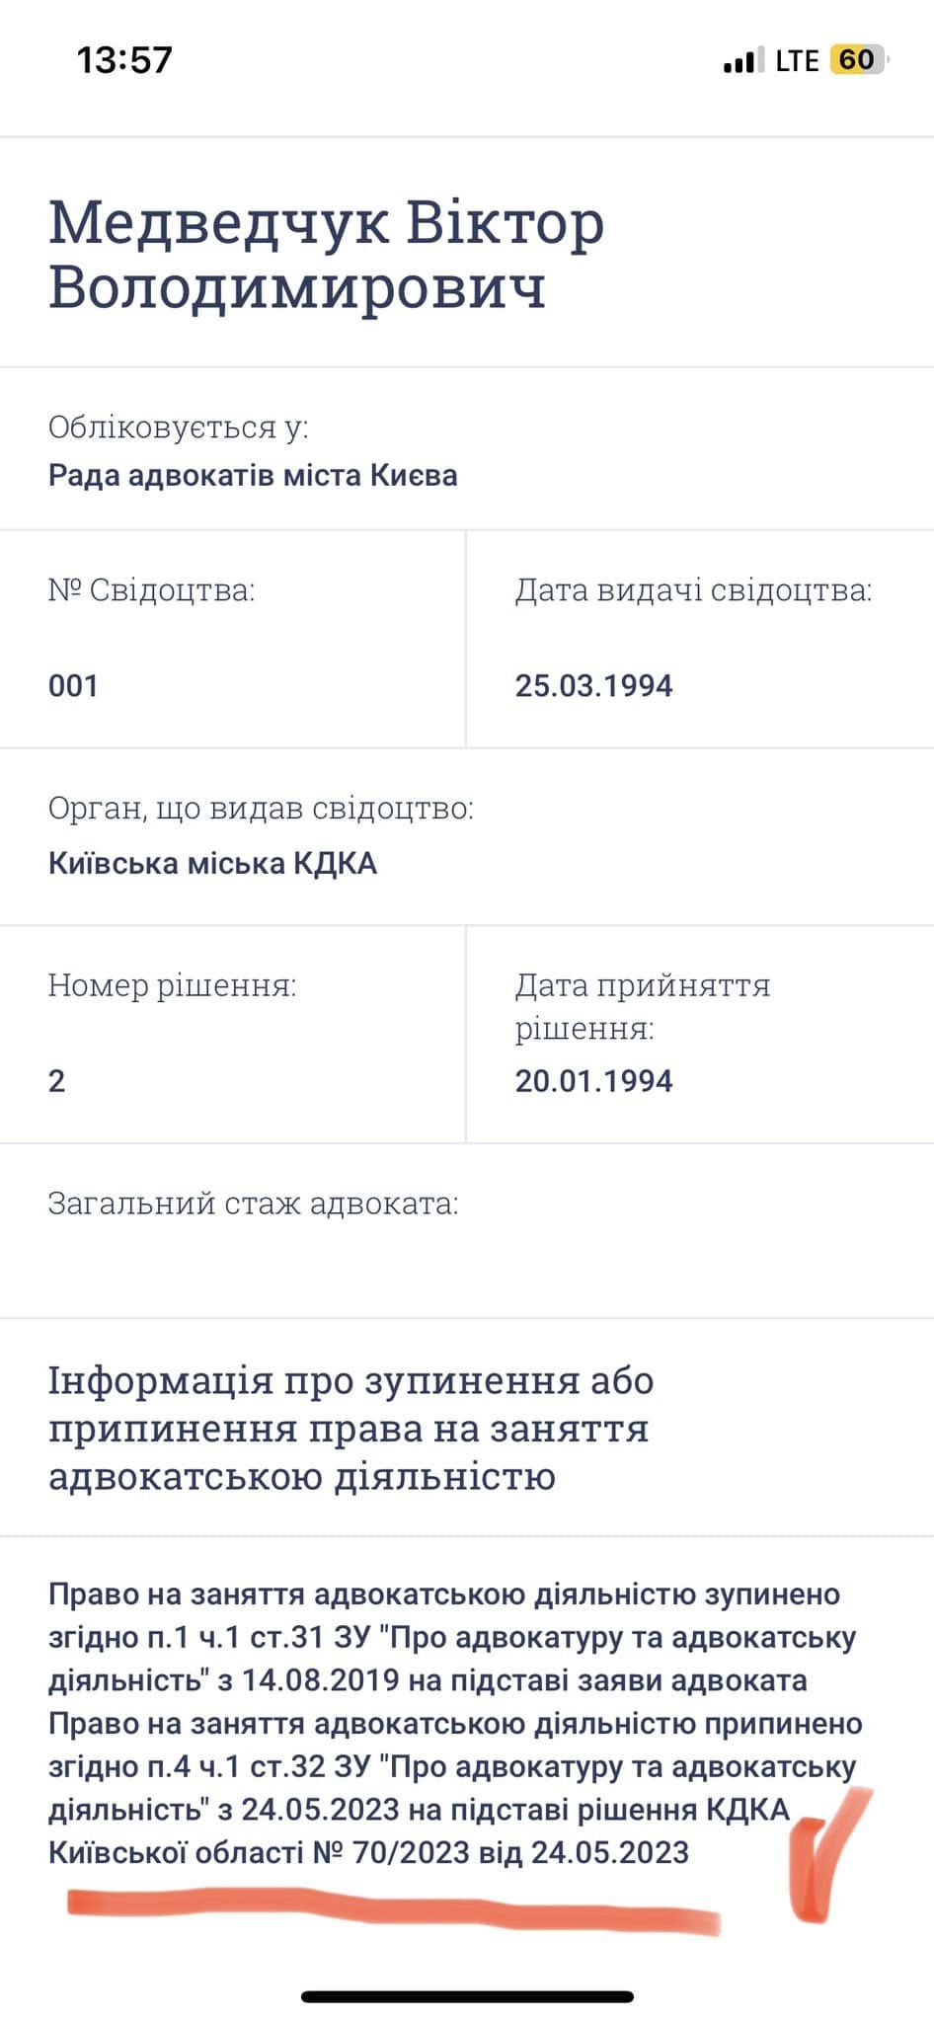Tap the status bar clock showing 13:57
Screen dimensions: 934x2022
124,60
